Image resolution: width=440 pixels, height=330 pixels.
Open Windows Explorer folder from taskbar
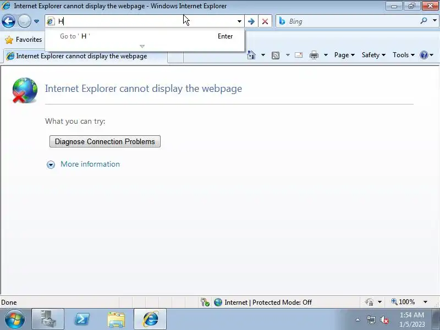116,320
